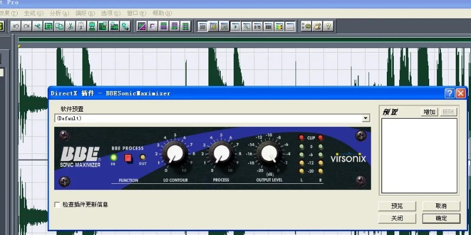Viewport: 471px width, 235px height.
Task: Click the play icon in the toolbar
Action: coord(235,26)
